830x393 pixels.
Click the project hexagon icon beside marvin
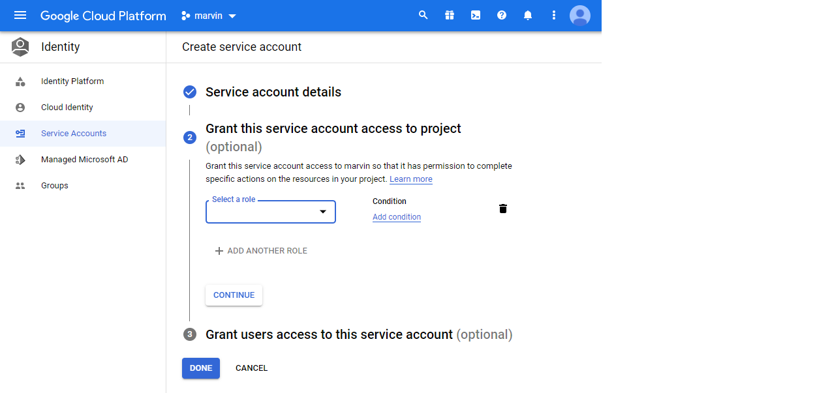coord(186,16)
